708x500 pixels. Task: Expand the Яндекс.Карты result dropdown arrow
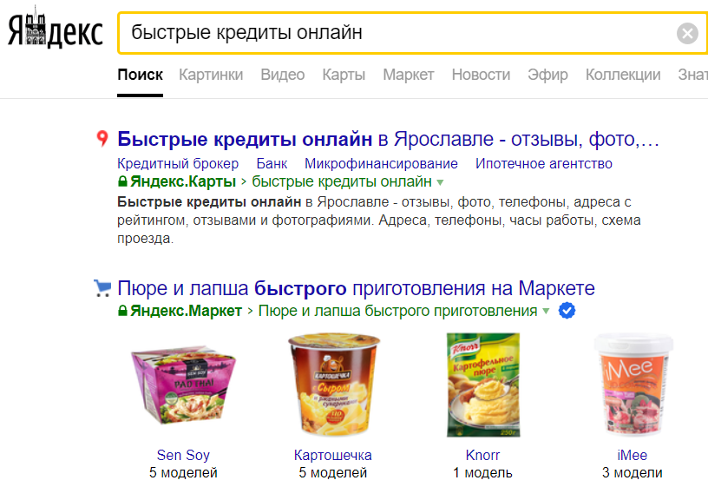tap(440, 182)
